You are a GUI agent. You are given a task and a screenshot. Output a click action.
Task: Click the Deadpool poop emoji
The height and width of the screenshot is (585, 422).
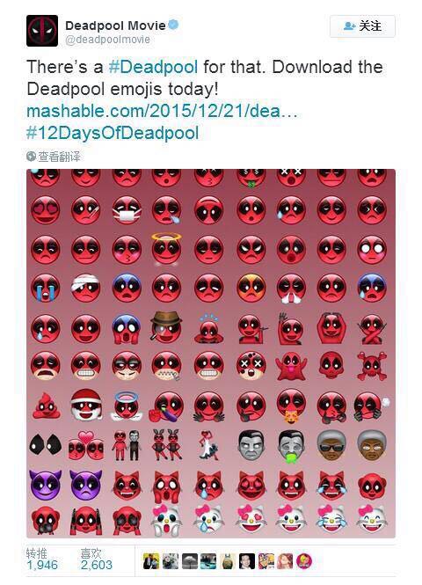pos(46,406)
